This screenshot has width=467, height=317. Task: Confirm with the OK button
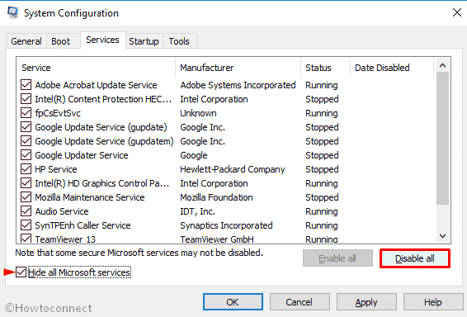pos(233,302)
